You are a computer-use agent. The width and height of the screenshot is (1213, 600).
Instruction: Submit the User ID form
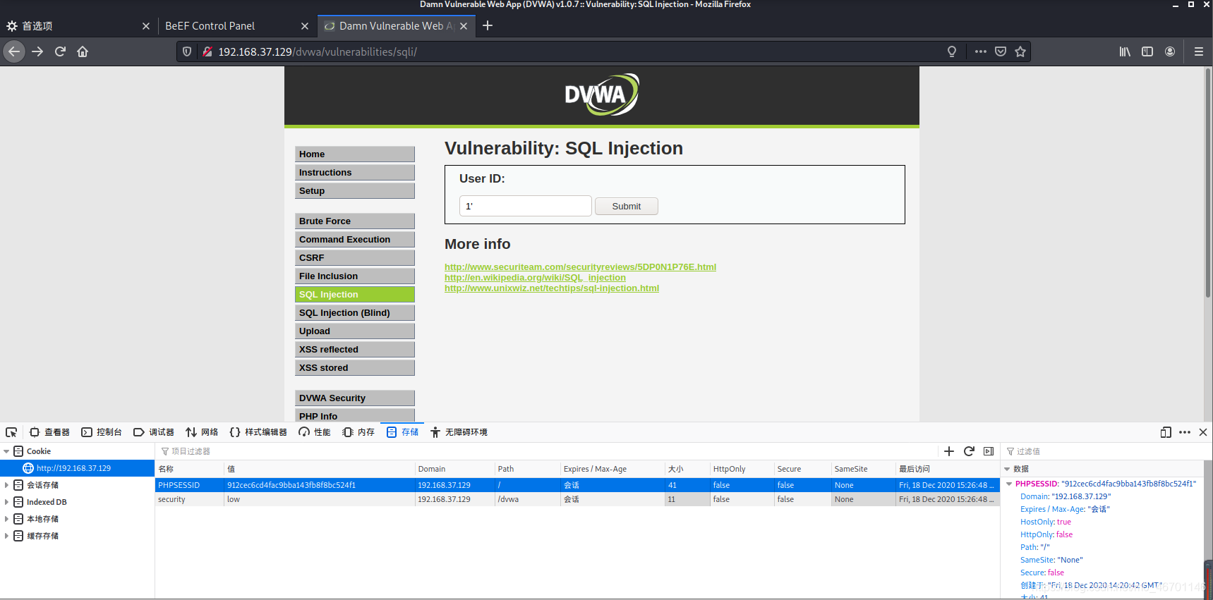pyautogui.click(x=627, y=206)
